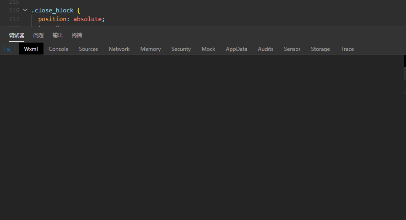Screen dimensions: 406x220
Task: Switch to the Wxml tab
Action: point(31,49)
